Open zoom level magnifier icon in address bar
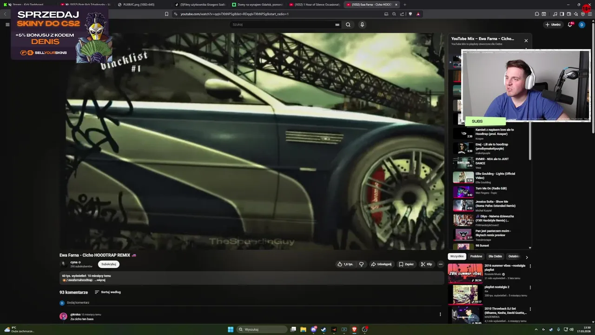 click(394, 14)
